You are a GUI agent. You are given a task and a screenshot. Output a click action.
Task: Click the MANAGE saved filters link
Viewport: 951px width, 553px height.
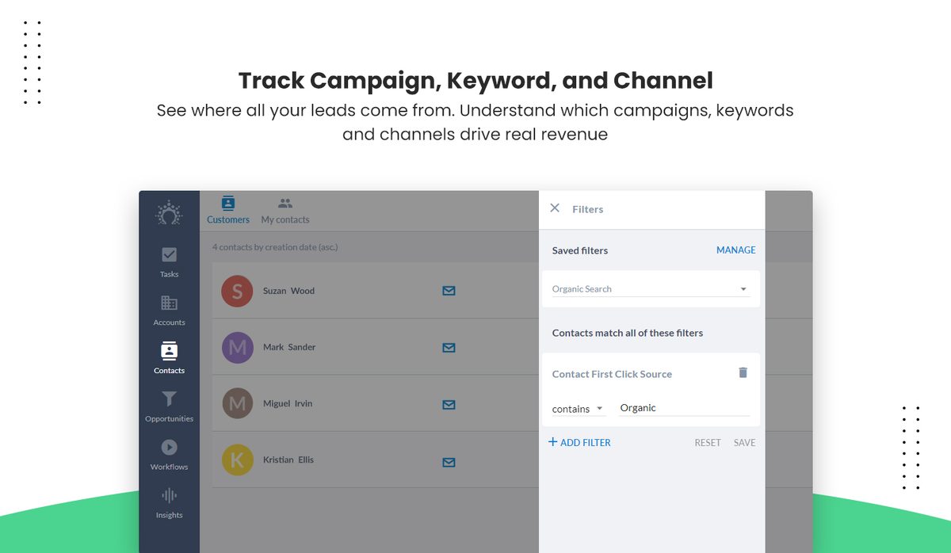[736, 250]
